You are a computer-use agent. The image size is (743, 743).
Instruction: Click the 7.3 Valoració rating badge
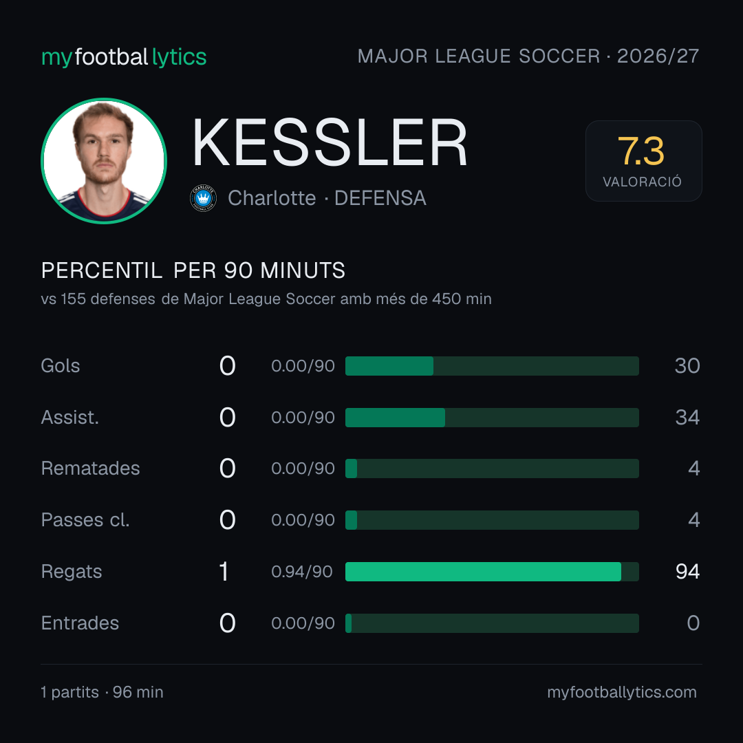coord(643,160)
